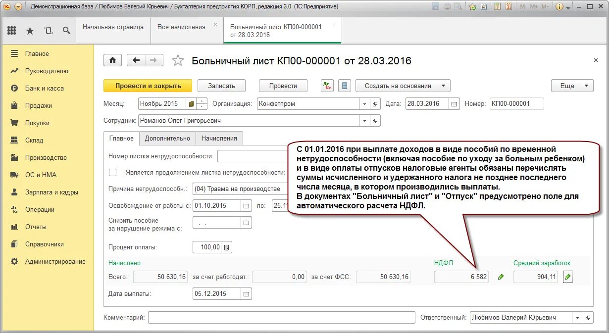Add this document to favorites with the star
This screenshot has width=609, height=333.
178,60
